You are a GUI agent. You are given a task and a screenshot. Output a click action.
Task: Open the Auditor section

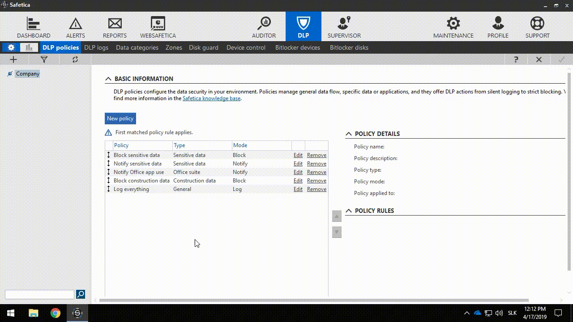tap(264, 26)
